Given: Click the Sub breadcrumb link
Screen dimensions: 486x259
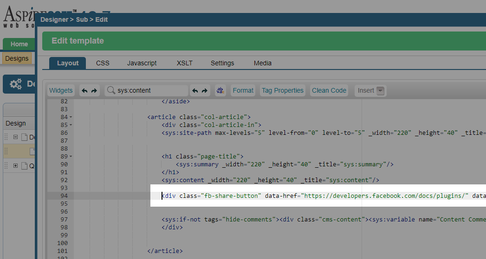Looking at the screenshot, I should point(82,19).
